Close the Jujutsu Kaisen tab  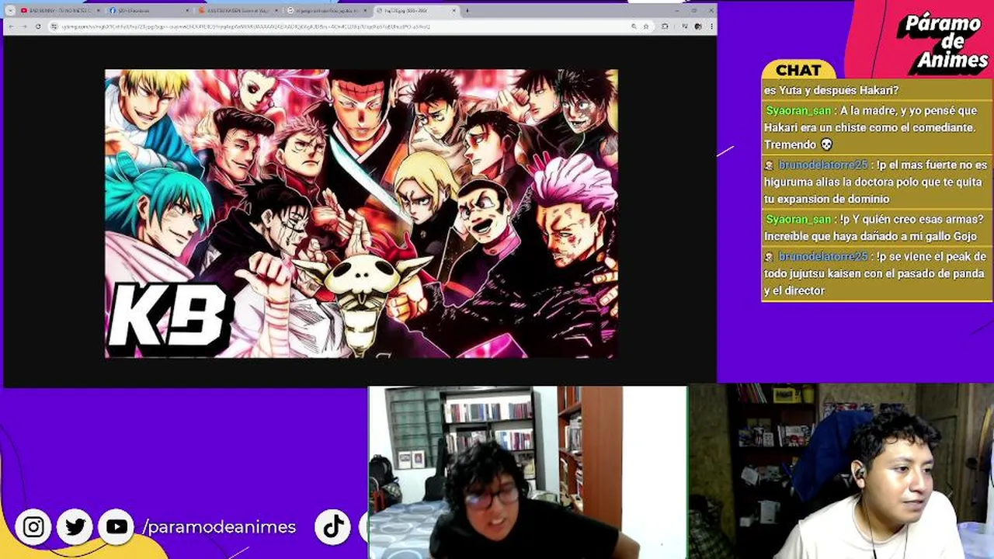click(275, 11)
